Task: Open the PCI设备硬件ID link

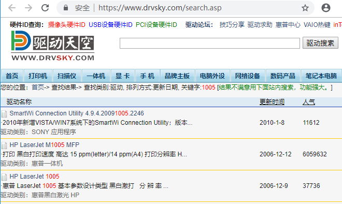Action: point(156,25)
